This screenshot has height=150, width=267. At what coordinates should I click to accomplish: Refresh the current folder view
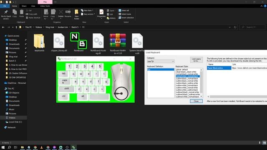(235, 27)
